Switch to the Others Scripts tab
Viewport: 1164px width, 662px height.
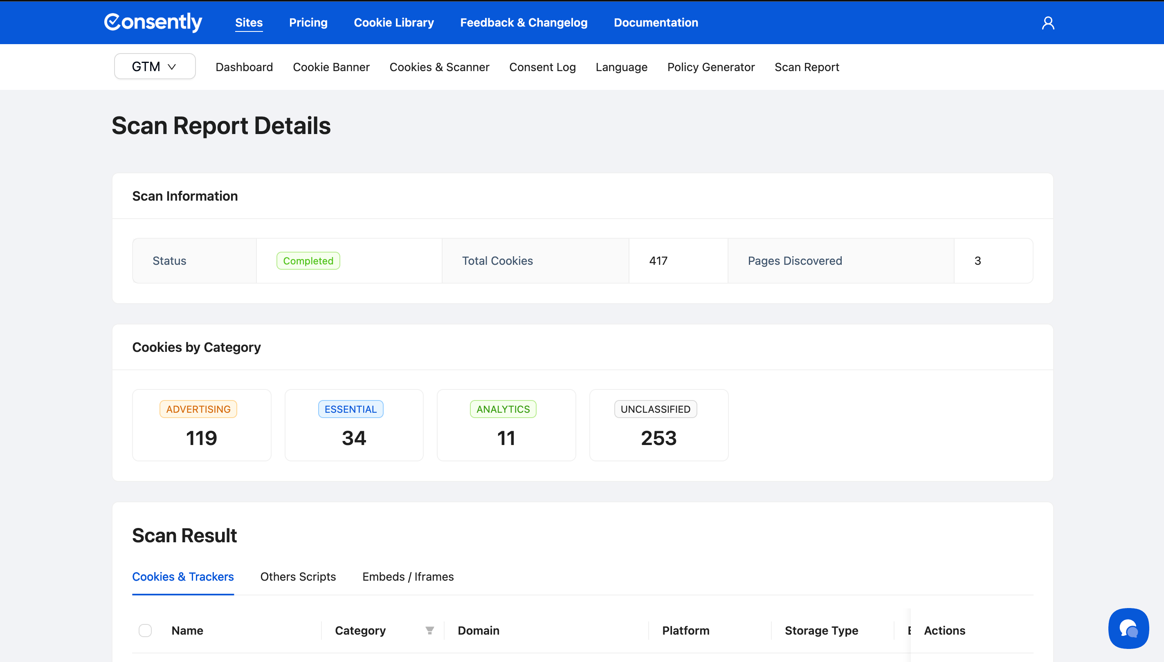[298, 577]
